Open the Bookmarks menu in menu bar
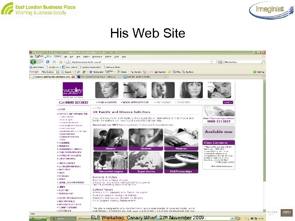 click(97, 56)
